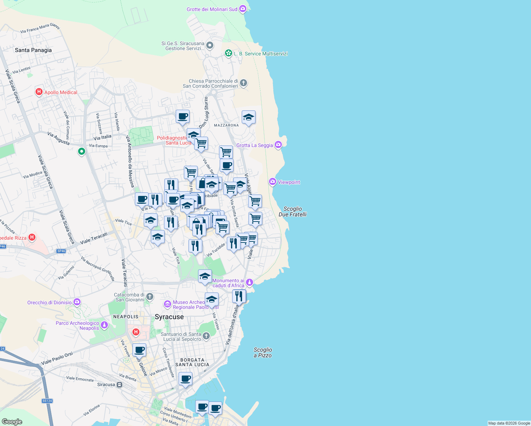531x426 pixels.
Task: Select the restaurant marker beside Via Tucidide
Action: click(x=196, y=245)
